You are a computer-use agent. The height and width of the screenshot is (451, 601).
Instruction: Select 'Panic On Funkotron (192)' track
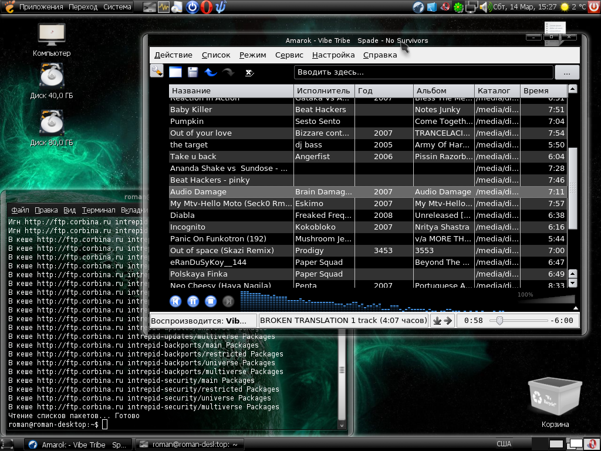[x=368, y=239]
